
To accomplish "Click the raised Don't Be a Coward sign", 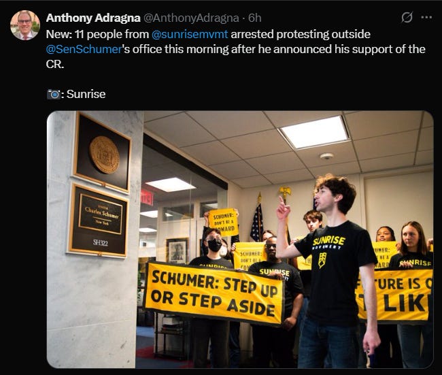I will point(223,223).
